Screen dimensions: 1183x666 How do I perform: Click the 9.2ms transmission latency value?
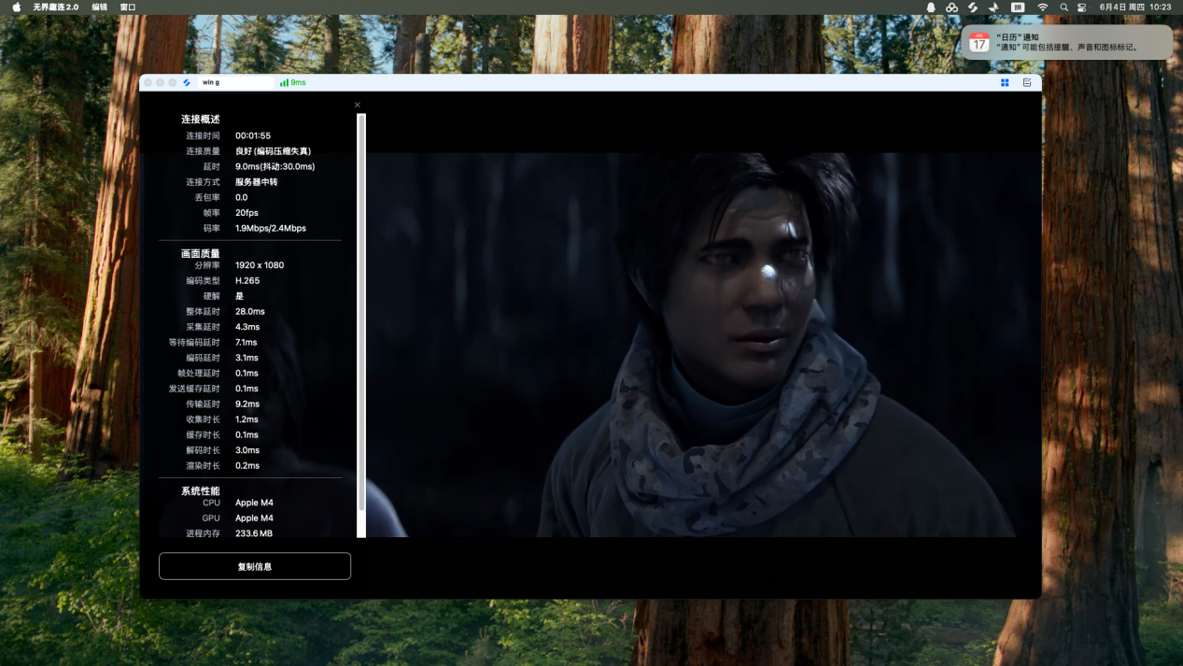coord(247,404)
